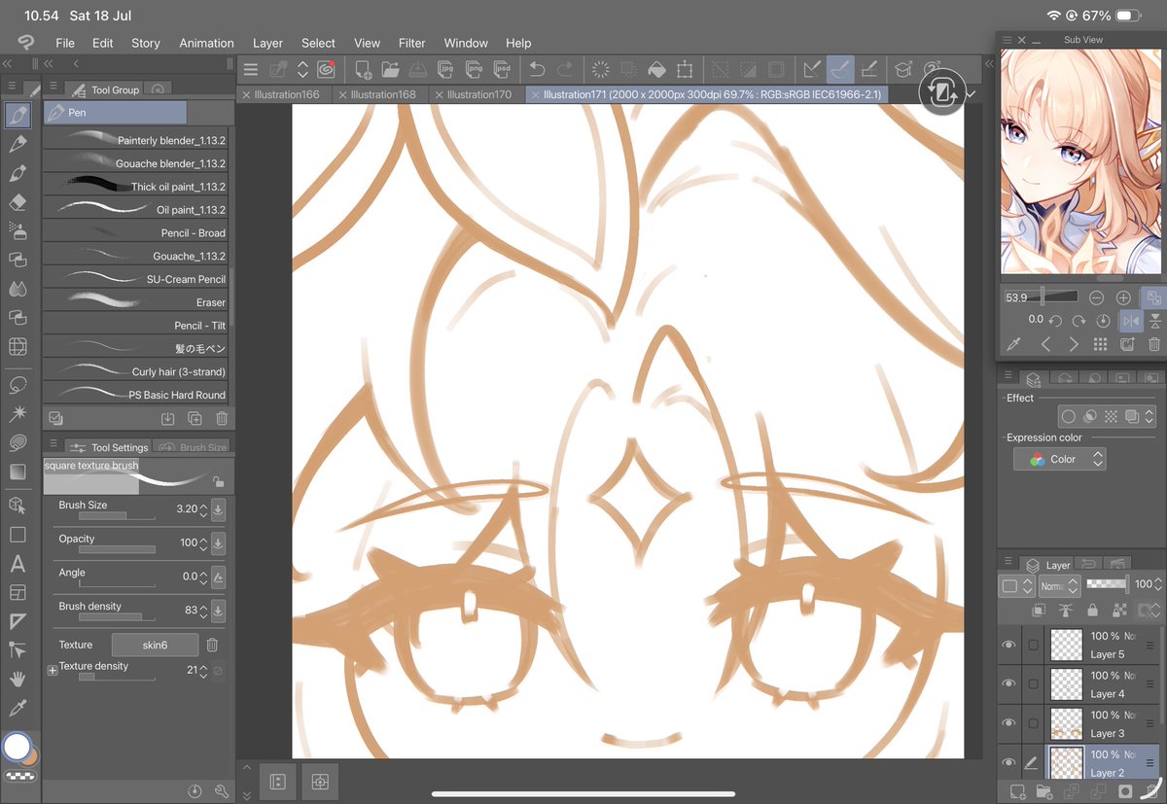
Task: Expand Texture density plus expander
Action: coord(53,670)
